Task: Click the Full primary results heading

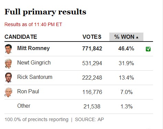Action: pos(45,12)
